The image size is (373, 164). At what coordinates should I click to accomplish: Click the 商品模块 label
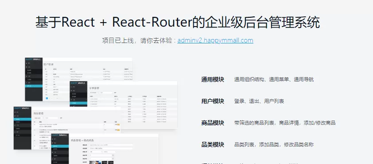pos(213,123)
